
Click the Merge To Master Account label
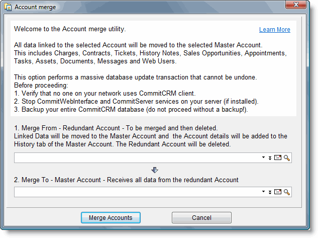tap(126, 180)
